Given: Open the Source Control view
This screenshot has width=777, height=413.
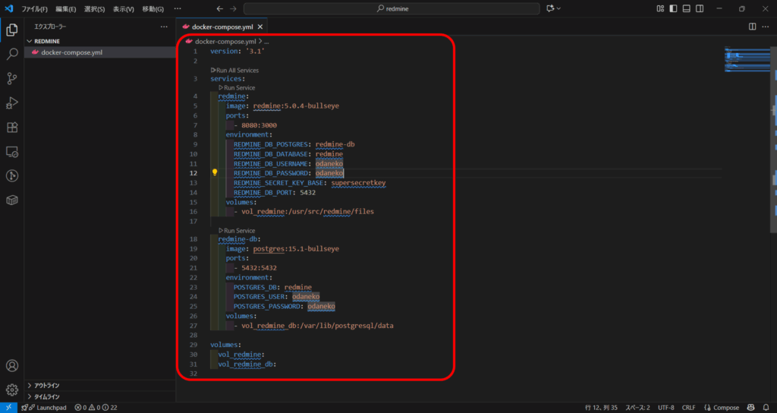Looking at the screenshot, I should (x=12, y=79).
